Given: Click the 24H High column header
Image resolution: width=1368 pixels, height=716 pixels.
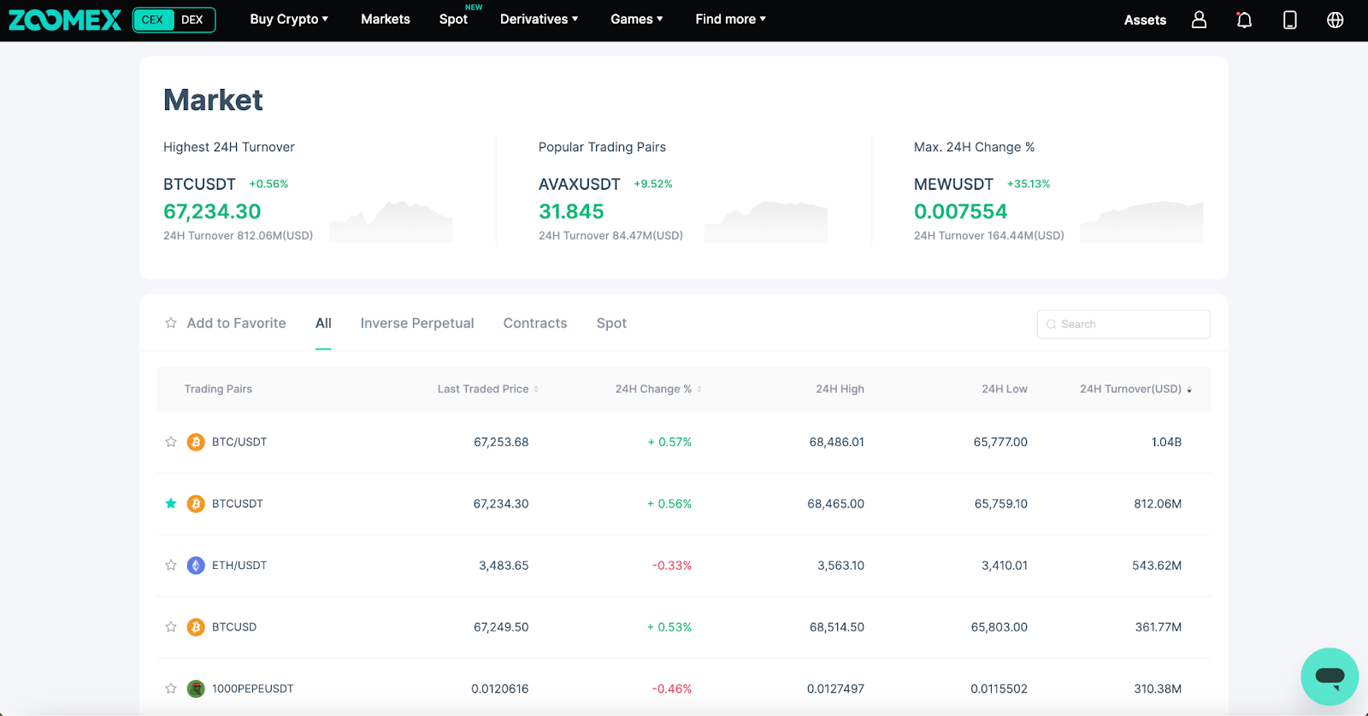Looking at the screenshot, I should pos(840,389).
